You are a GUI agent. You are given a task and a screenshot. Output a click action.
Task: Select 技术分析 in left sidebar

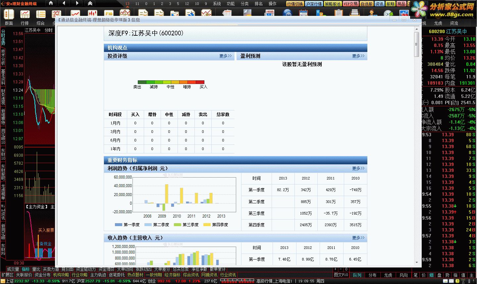tap(3, 57)
